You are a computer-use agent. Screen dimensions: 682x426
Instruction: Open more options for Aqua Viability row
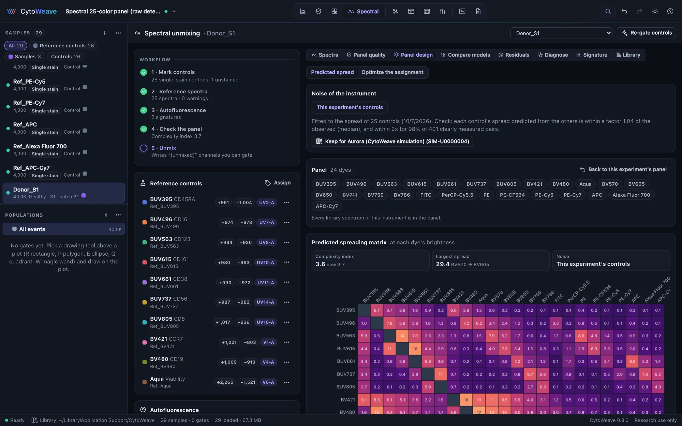[x=287, y=382]
